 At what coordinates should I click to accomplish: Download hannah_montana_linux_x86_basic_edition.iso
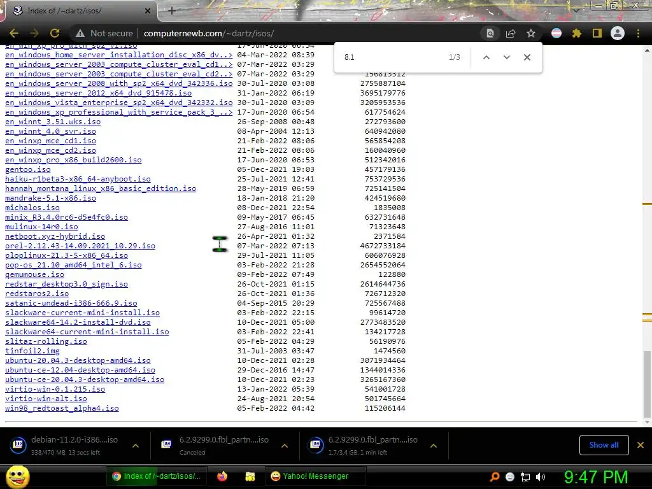point(101,188)
